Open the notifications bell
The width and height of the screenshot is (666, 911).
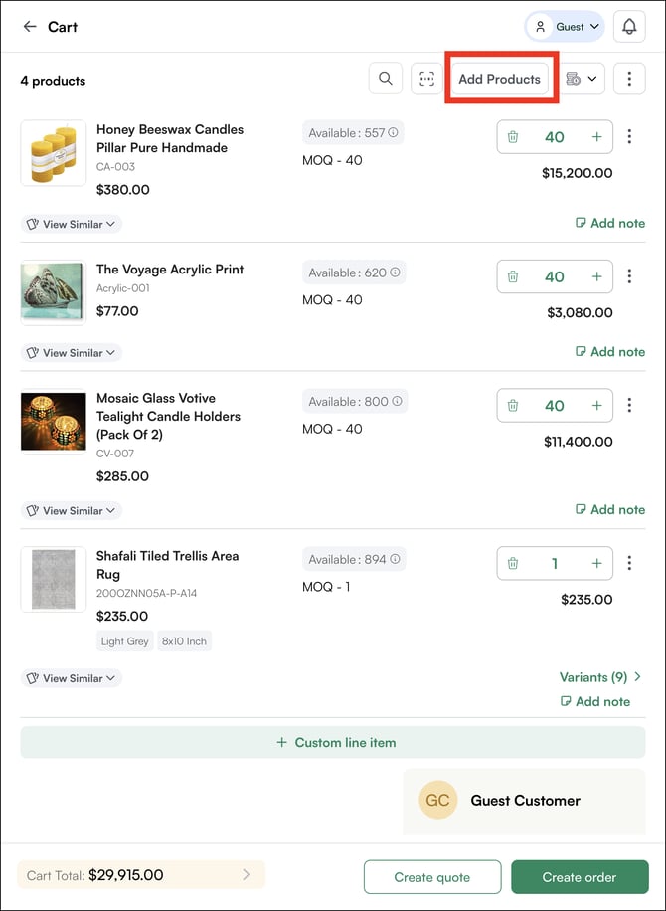click(629, 27)
